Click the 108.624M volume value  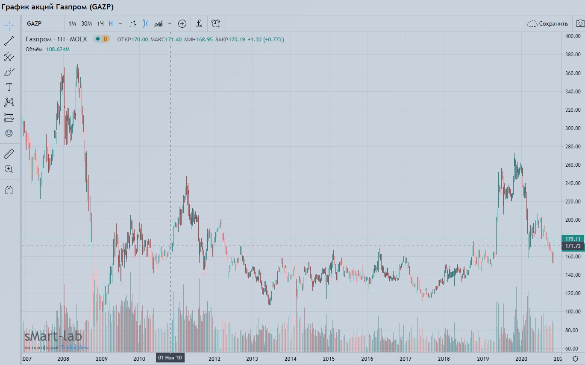(x=58, y=49)
